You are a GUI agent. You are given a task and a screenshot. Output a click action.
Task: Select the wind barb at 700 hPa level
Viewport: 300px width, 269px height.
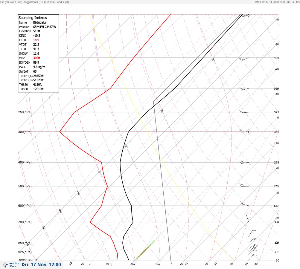(247, 218)
